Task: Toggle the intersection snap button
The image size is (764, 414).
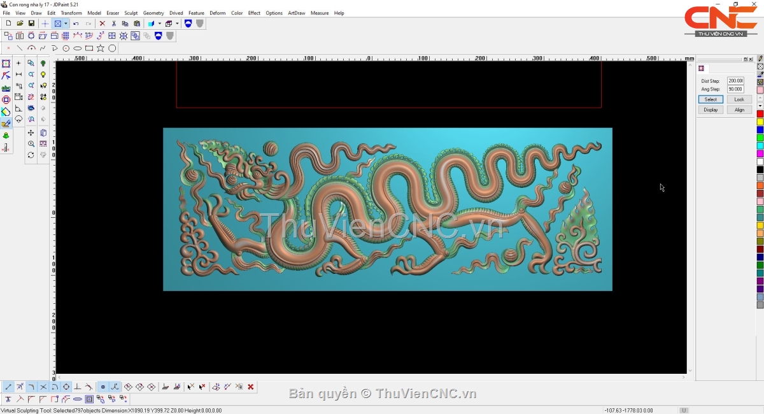Action: (x=43, y=387)
